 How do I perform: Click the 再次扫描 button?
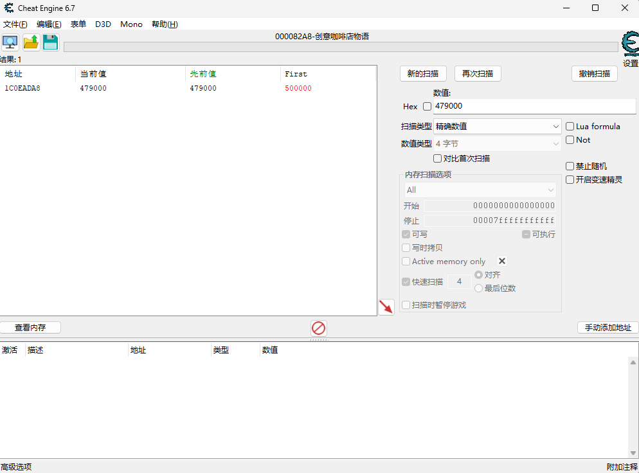(x=477, y=74)
